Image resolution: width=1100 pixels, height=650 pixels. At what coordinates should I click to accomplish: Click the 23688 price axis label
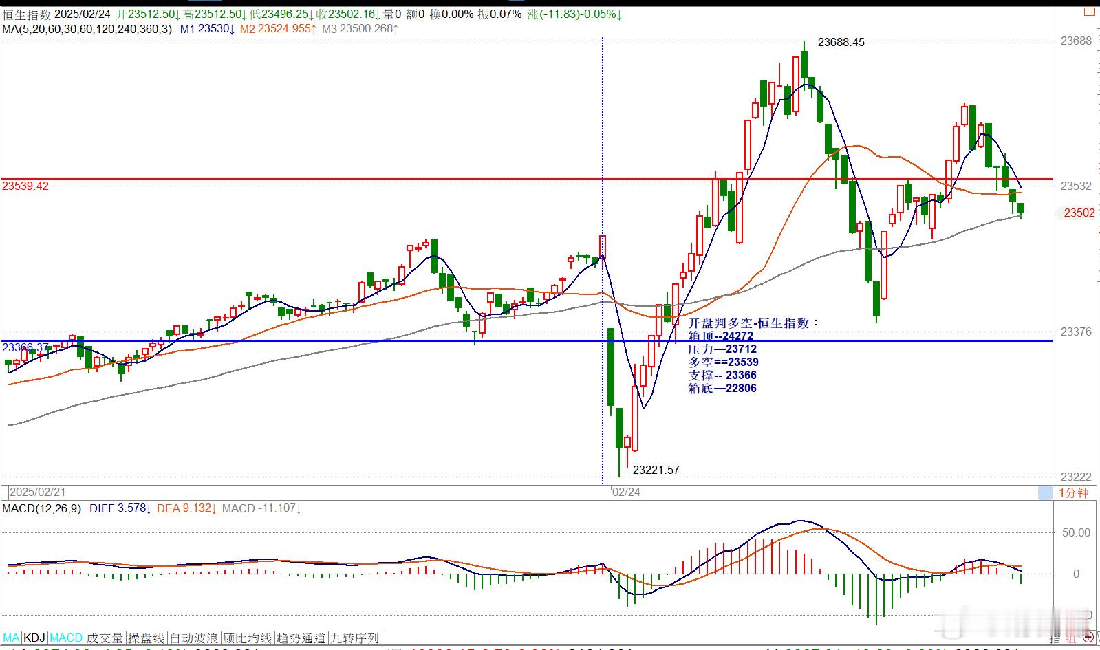(1077, 41)
